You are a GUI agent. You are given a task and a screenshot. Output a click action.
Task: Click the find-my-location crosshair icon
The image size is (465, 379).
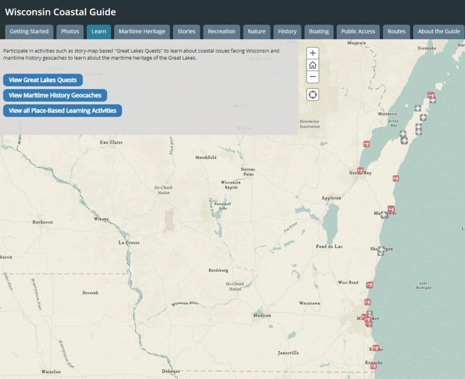click(x=312, y=94)
